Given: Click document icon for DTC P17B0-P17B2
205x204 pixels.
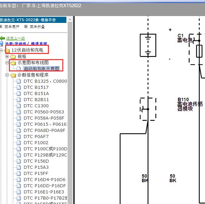Looking at the screenshot, I should (19, 198).
